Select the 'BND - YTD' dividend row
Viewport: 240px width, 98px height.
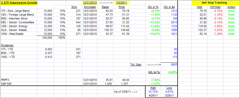click(18, 53)
